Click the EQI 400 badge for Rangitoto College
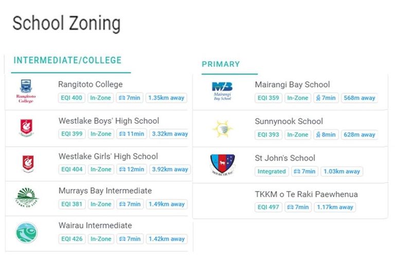Image resolution: width=395 pixels, height=263 pixels. point(71,98)
